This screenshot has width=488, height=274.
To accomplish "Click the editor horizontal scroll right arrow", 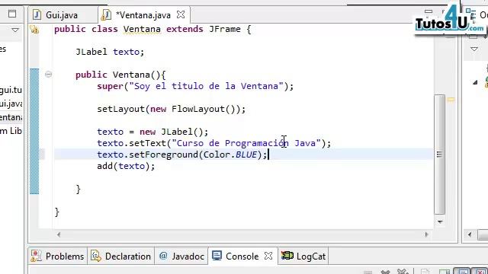I will [426, 235].
